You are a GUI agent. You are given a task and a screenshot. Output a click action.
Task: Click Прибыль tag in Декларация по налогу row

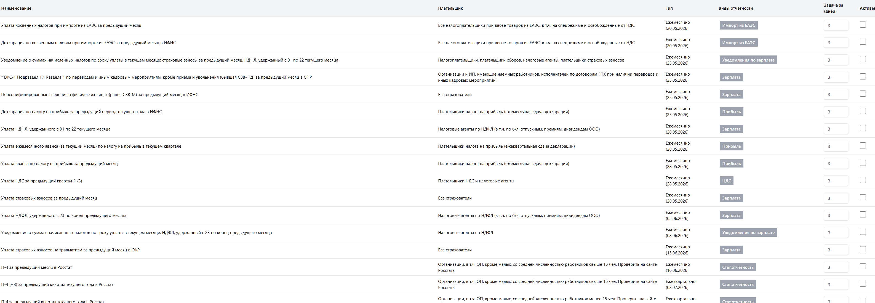click(731, 112)
